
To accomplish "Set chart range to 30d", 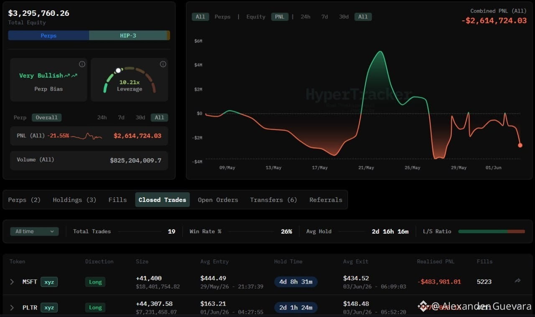I will point(344,17).
